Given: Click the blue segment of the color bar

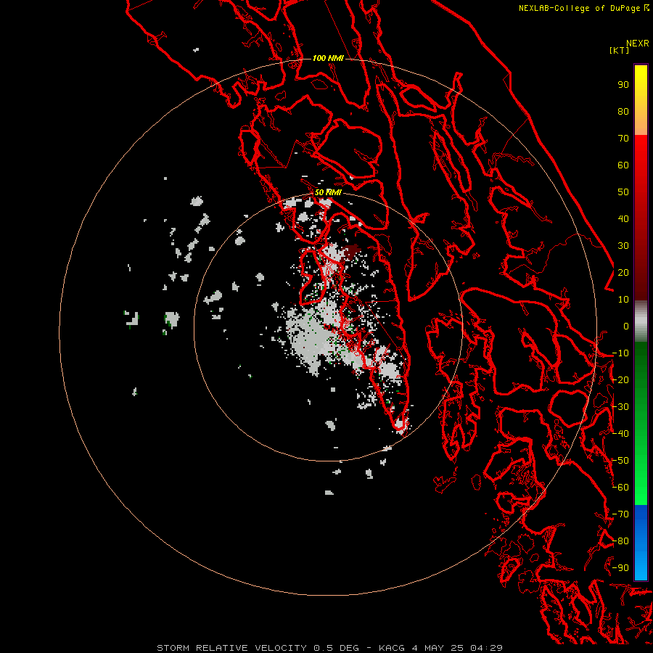Looking at the screenshot, I should (641, 542).
